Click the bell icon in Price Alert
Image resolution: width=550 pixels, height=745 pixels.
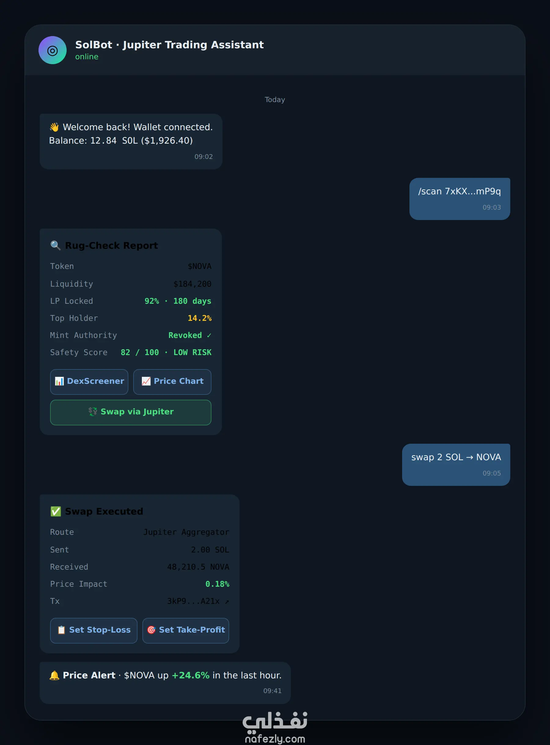pyautogui.click(x=54, y=675)
